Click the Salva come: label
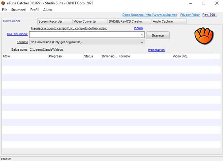Viewport: 223px width, 161px height. pyautogui.click(x=20, y=50)
